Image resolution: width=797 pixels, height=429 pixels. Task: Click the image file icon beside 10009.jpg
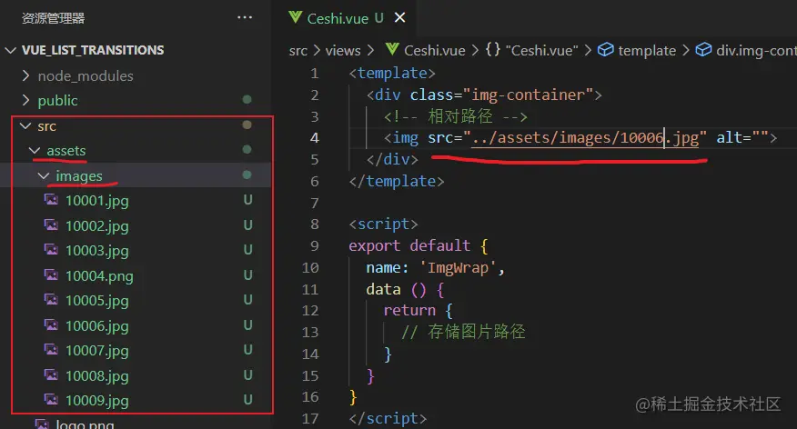51,400
